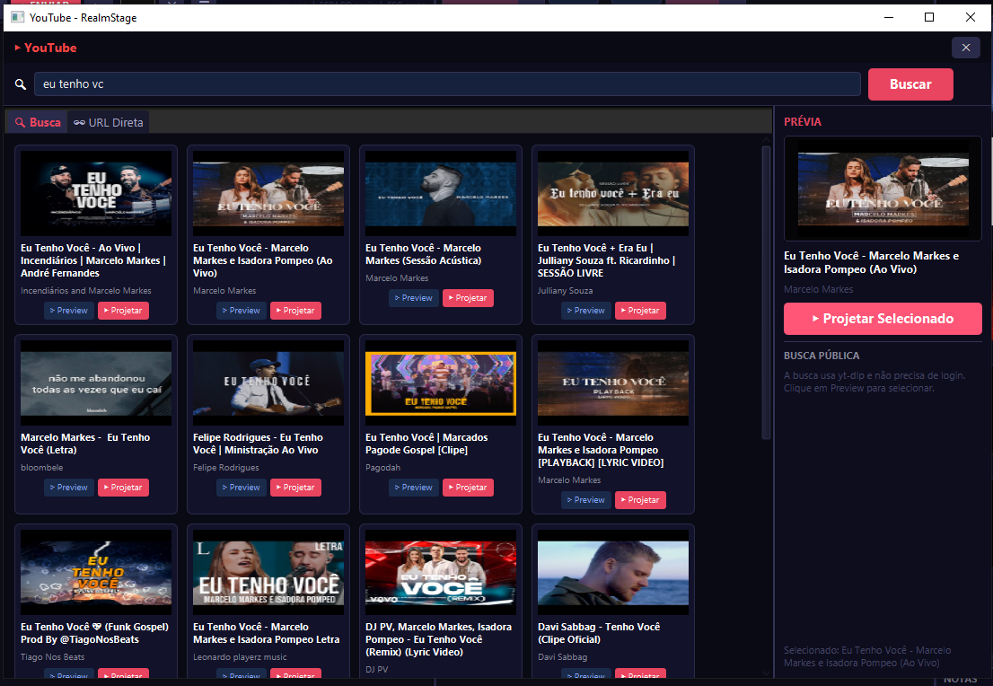Preview the Felipe Rodrigues Ministração Ao Vivo video
The height and width of the screenshot is (686, 993).
pos(242,487)
